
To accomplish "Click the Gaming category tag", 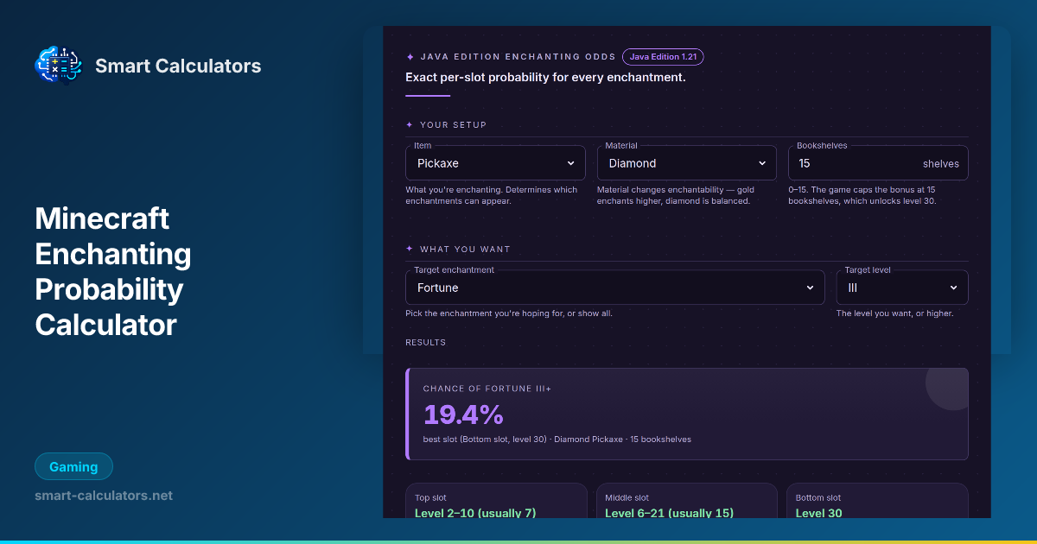I will [x=73, y=466].
